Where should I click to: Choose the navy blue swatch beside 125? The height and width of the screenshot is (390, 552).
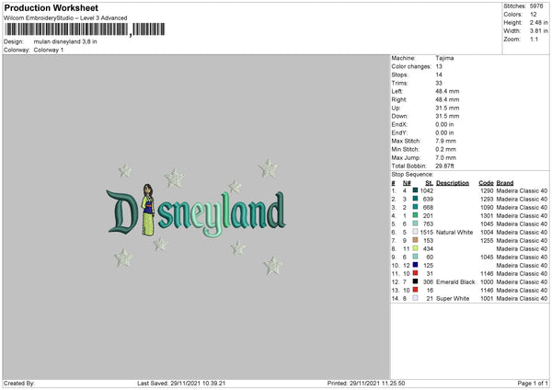tap(415, 265)
